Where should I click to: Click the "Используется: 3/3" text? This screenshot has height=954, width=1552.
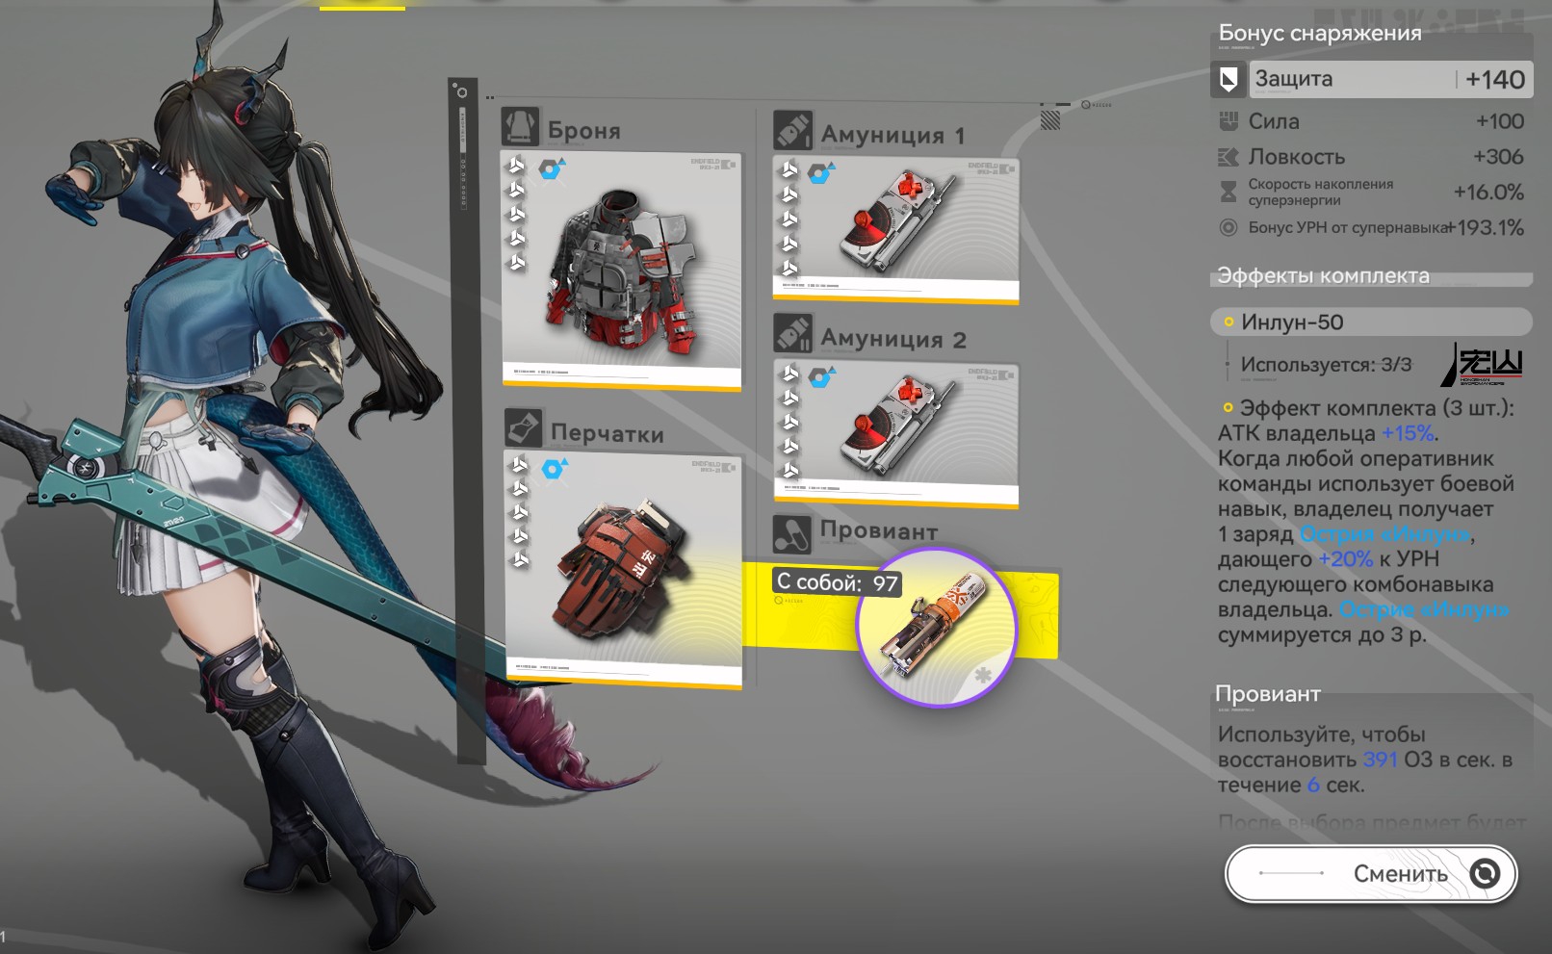(x=1326, y=365)
